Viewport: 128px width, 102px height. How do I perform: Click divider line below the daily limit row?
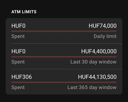[67, 43]
